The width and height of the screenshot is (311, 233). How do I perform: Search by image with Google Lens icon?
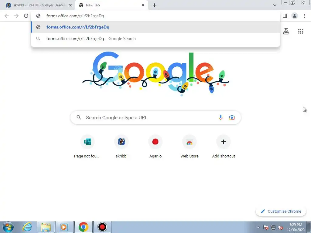pos(232,117)
